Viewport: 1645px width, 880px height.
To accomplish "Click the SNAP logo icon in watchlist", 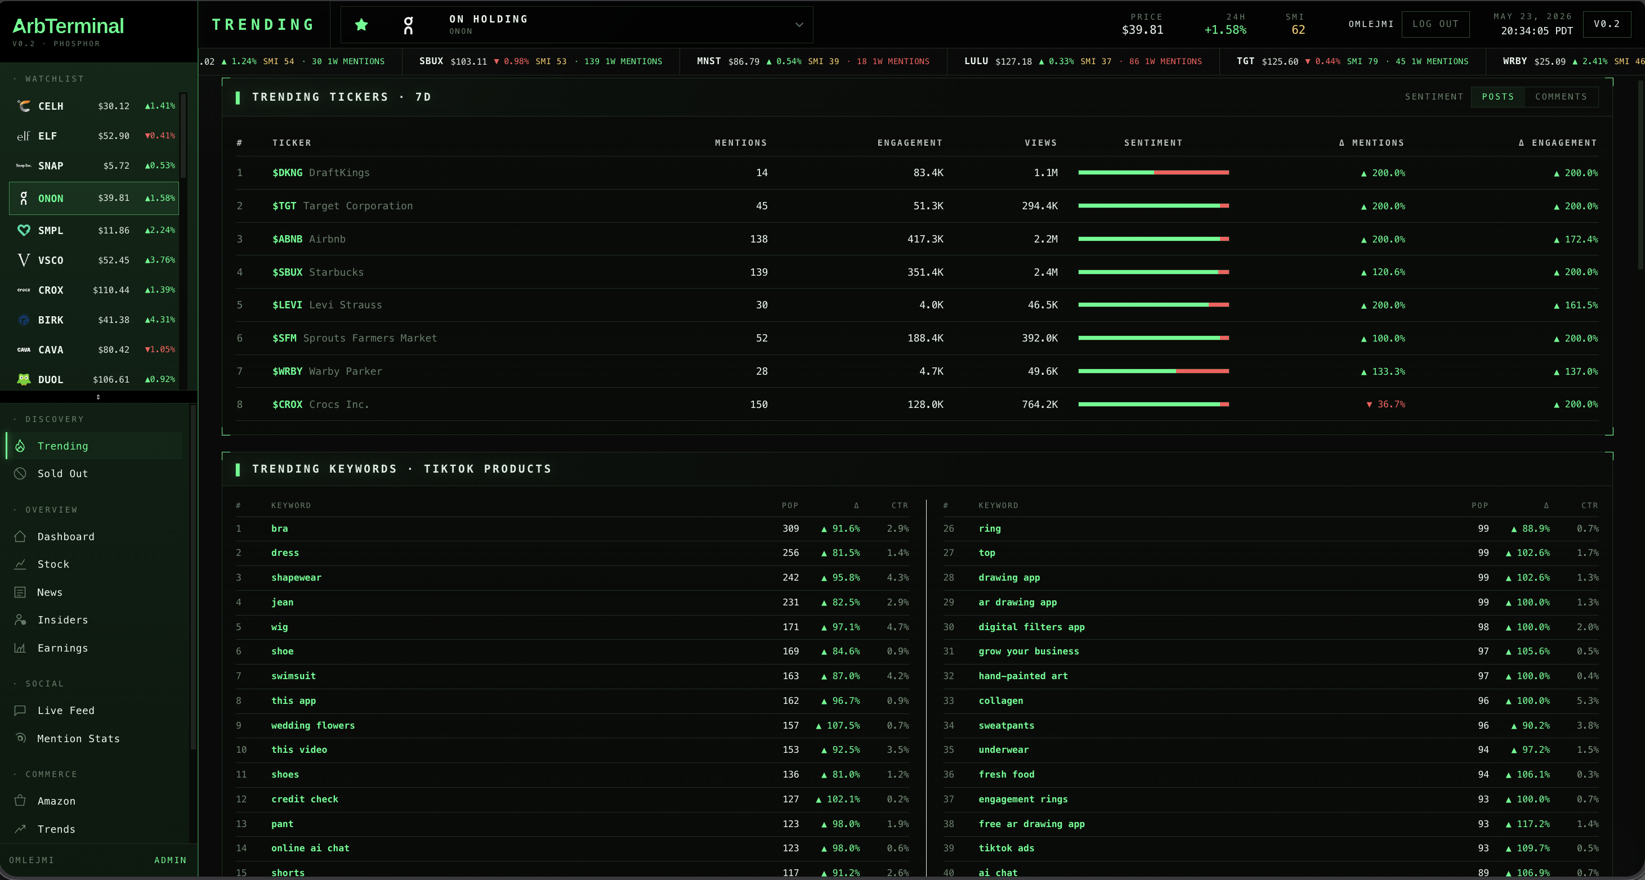I will pyautogui.click(x=24, y=166).
